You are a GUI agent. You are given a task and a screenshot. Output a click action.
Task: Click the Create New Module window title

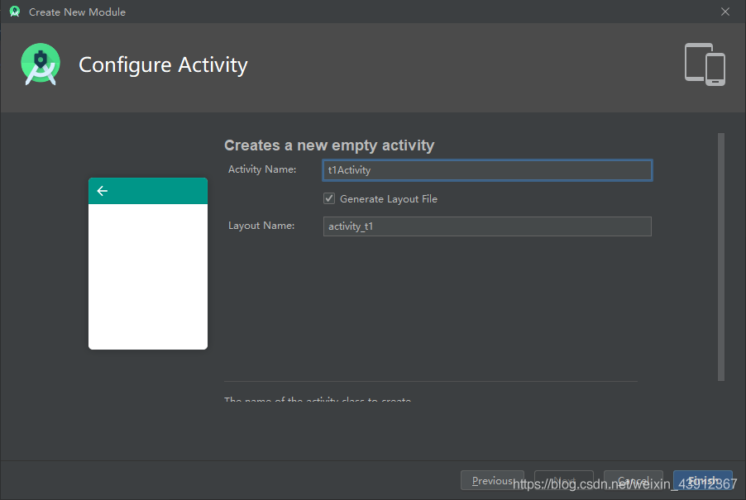point(77,12)
